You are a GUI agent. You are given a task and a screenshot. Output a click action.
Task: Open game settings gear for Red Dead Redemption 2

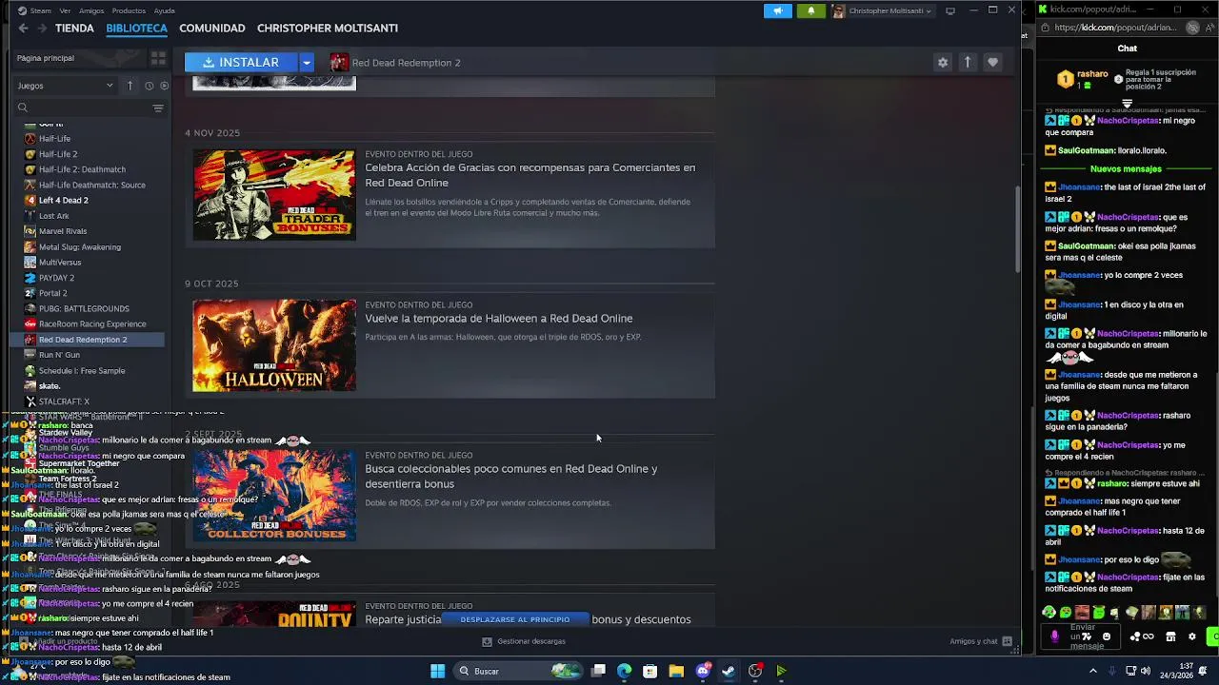pyautogui.click(x=943, y=62)
